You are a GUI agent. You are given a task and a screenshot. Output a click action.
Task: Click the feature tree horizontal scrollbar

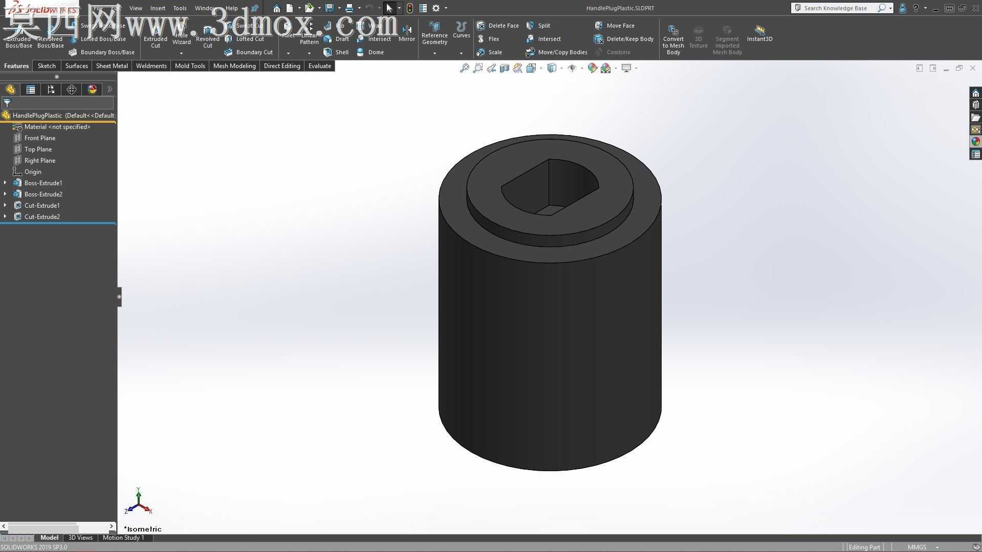point(58,526)
